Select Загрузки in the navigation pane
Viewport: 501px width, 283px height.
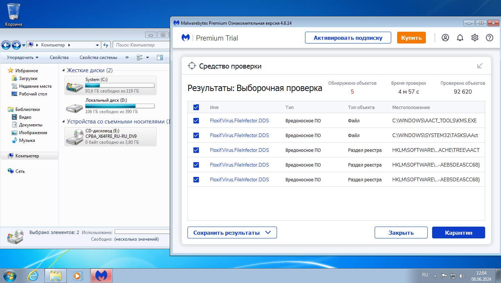click(x=28, y=78)
